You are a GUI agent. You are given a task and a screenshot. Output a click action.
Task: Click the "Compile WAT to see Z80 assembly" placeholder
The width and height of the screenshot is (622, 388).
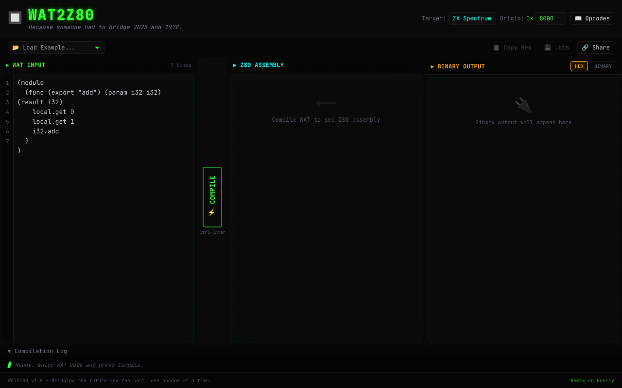tap(326, 120)
